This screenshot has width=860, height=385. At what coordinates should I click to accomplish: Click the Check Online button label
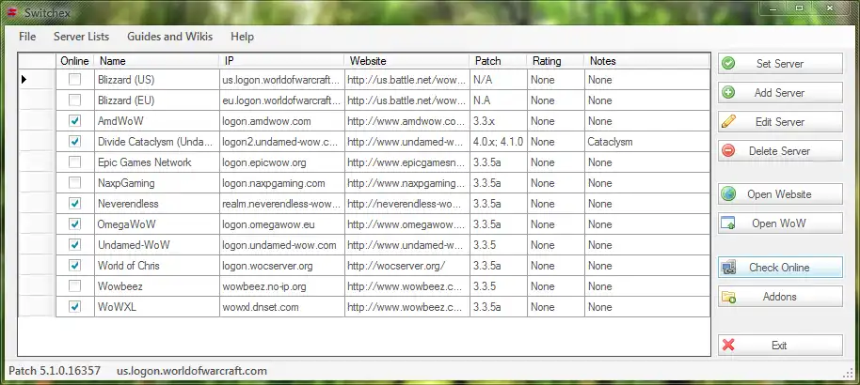779,268
